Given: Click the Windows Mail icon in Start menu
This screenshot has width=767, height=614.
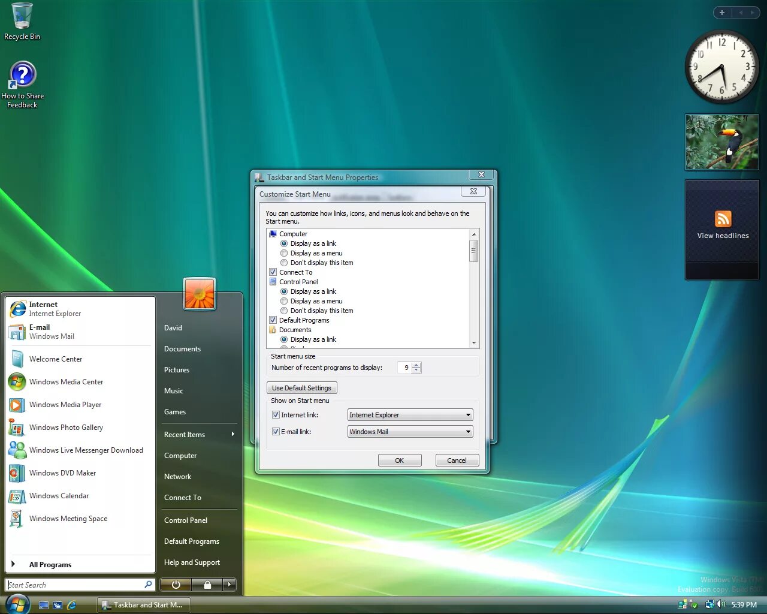Looking at the screenshot, I should tap(18, 332).
